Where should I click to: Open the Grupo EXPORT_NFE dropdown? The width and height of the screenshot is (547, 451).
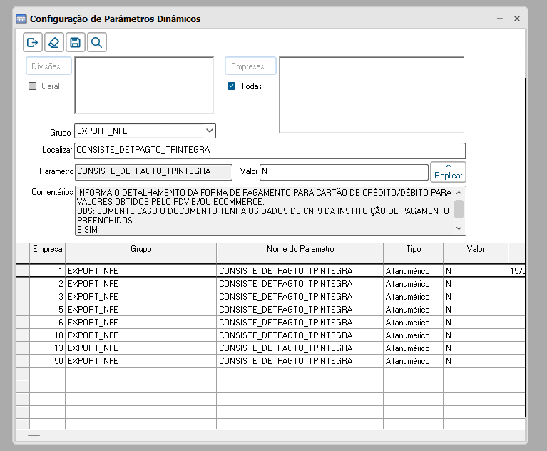(x=145, y=131)
